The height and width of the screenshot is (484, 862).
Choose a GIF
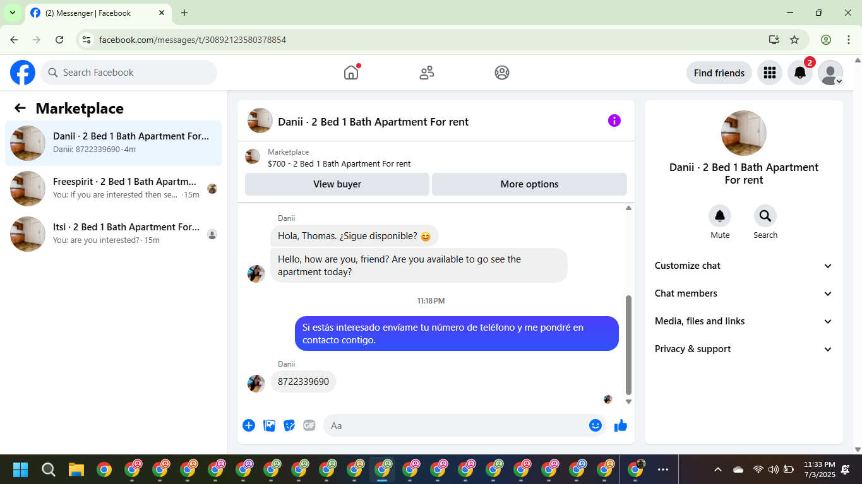click(x=309, y=425)
